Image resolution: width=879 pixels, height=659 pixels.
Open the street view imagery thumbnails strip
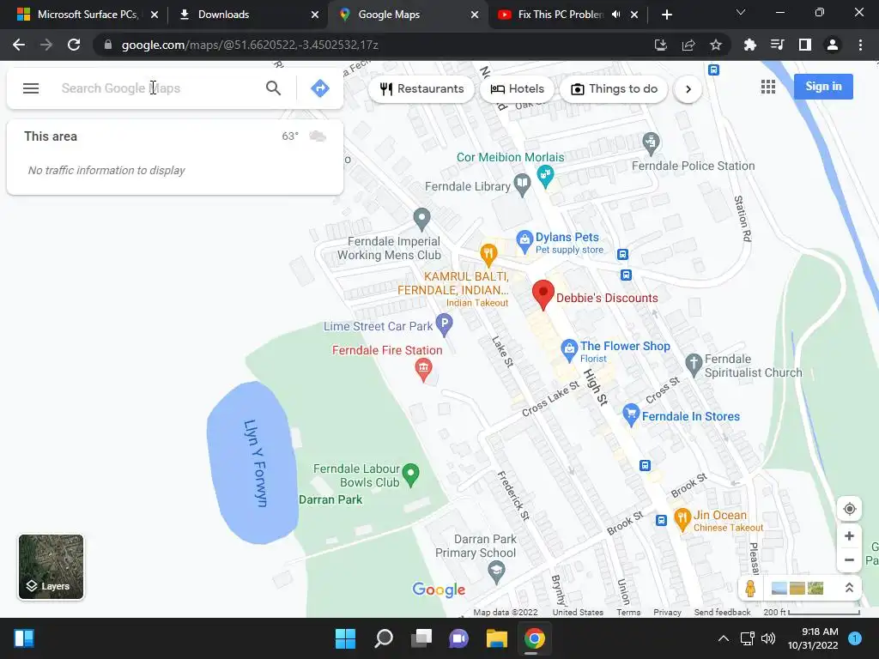tap(797, 588)
